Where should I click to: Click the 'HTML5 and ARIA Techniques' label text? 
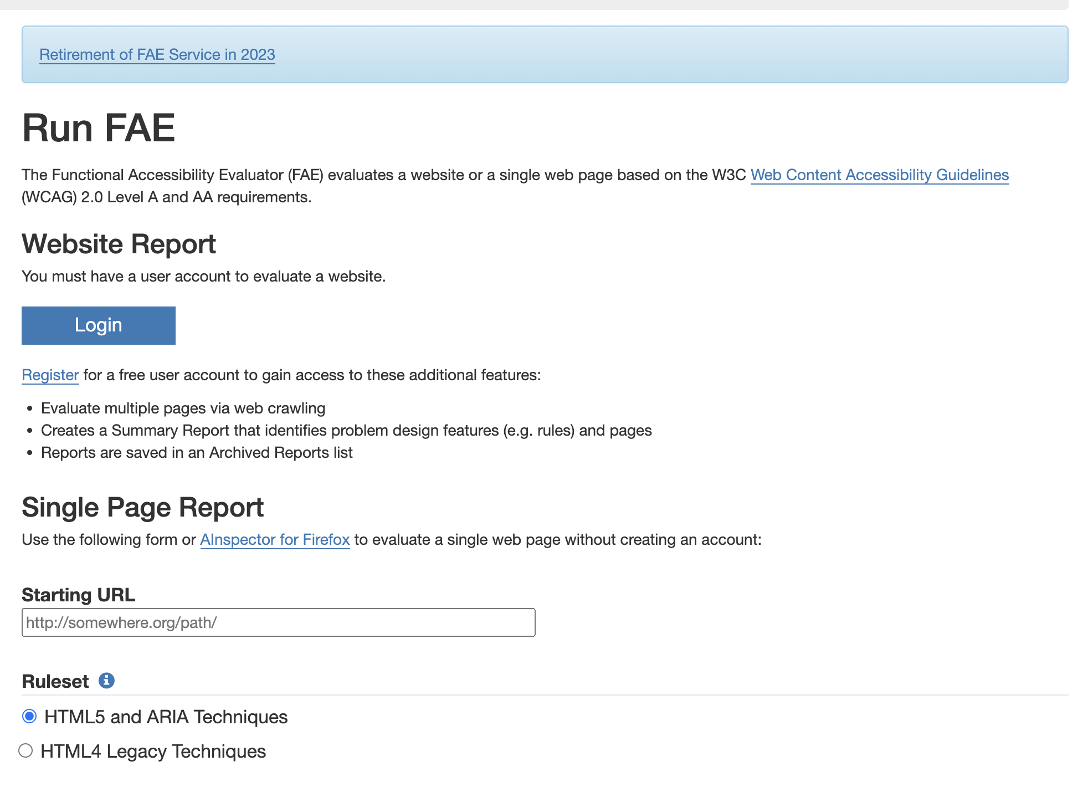point(166,717)
